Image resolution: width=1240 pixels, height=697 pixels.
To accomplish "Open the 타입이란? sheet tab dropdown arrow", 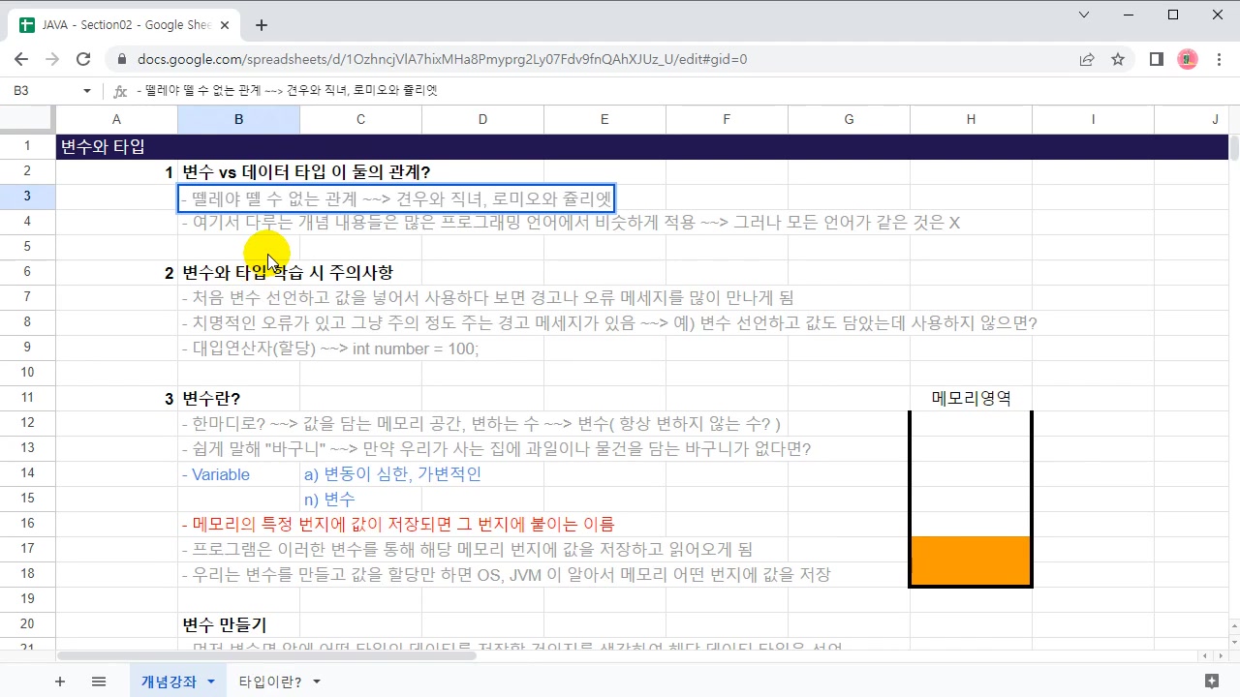I will pos(315,681).
